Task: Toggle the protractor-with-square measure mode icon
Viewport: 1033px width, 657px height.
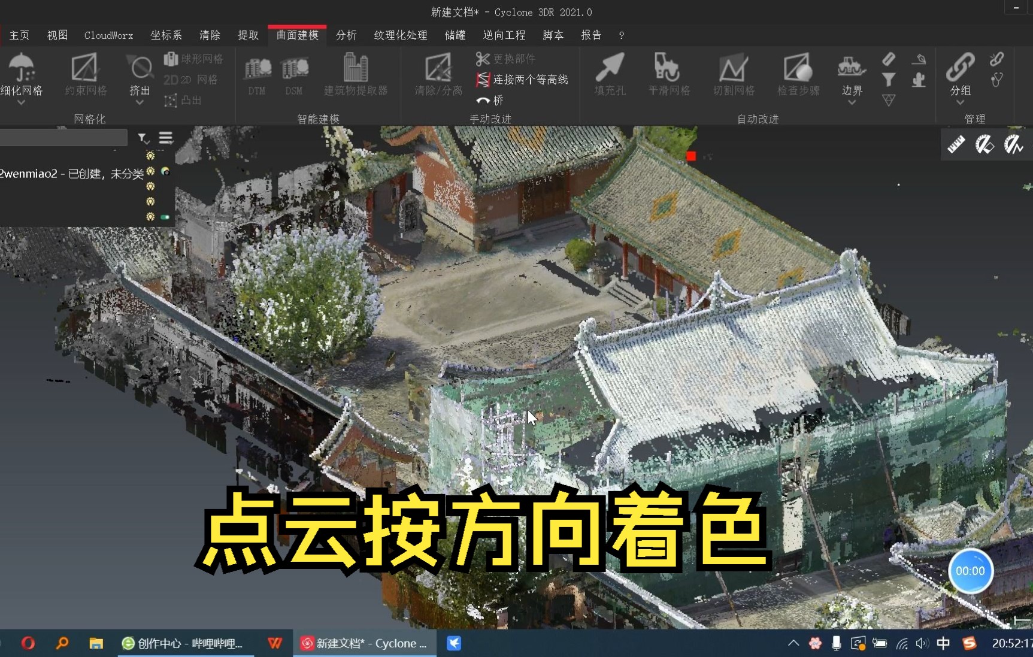Action: 984,144
